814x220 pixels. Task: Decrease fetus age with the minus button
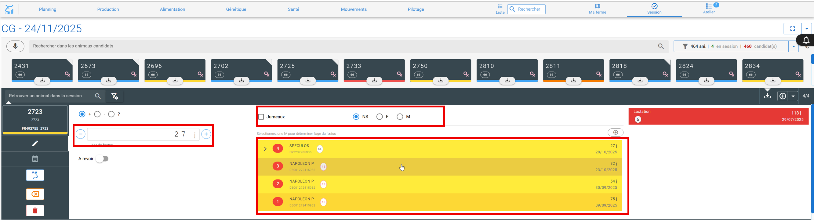[x=81, y=134]
